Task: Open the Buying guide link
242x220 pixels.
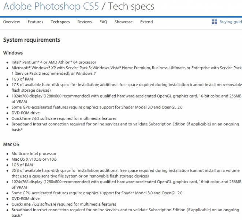Action: 230,22
